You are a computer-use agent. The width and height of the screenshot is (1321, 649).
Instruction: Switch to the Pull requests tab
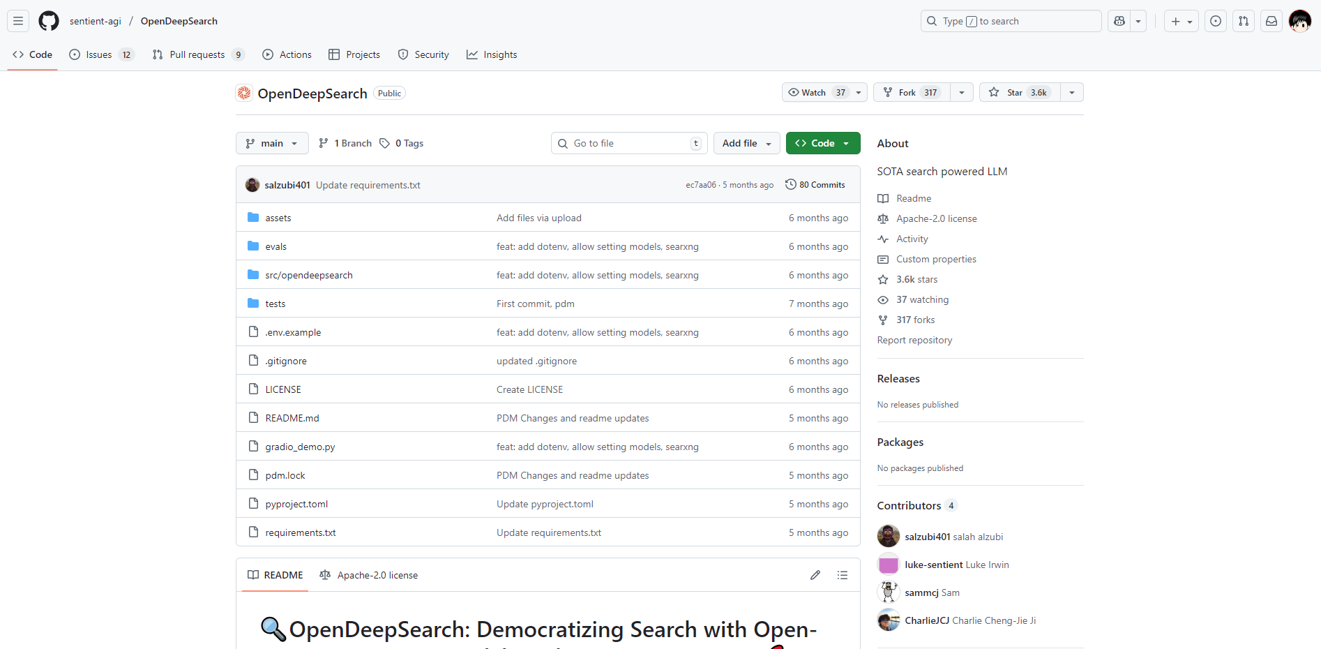(197, 54)
